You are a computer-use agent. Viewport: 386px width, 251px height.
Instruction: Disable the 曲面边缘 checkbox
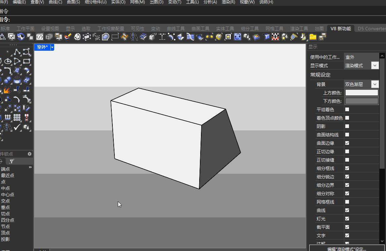click(x=347, y=143)
